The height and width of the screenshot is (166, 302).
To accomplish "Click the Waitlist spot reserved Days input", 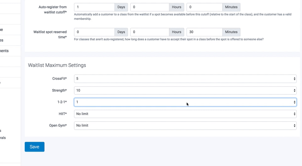I will pos(94,32).
